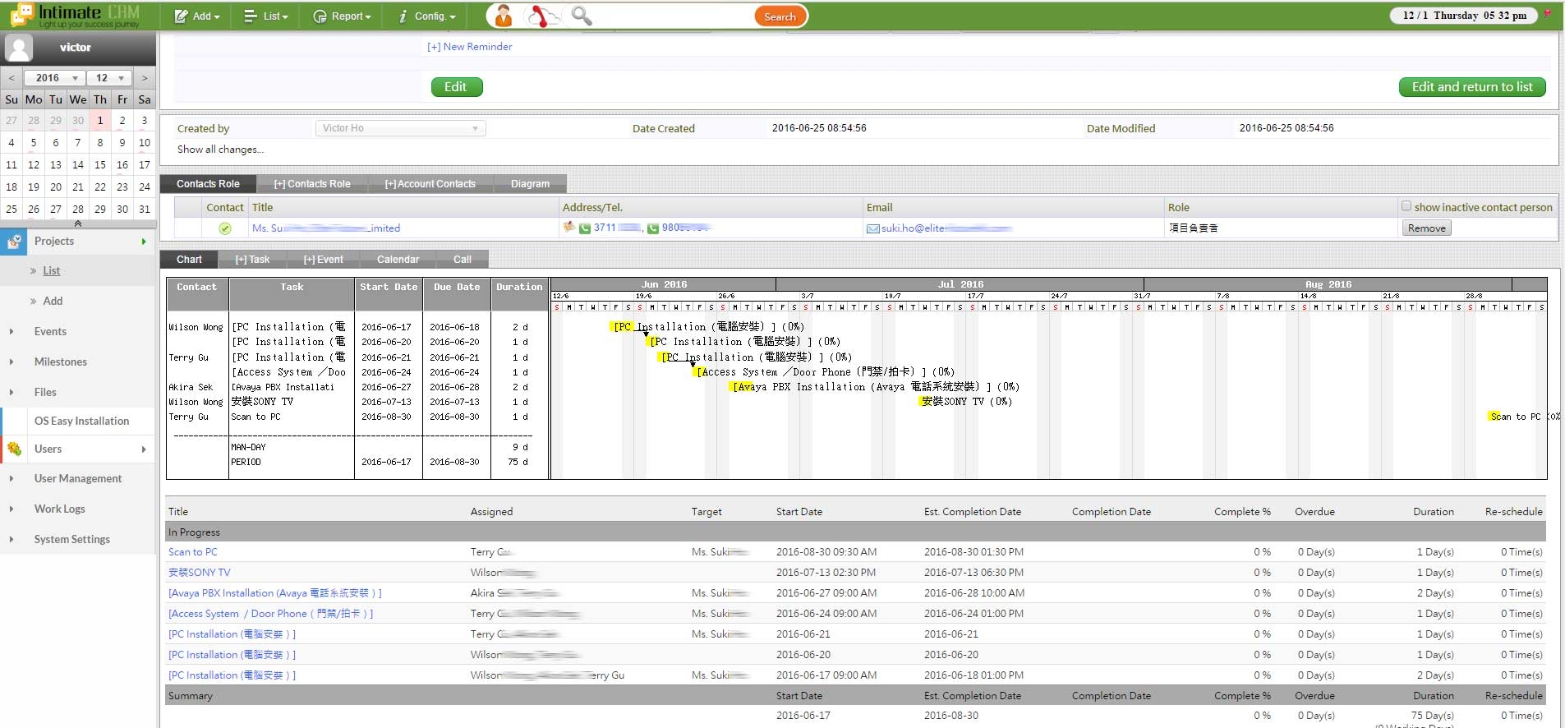The height and width of the screenshot is (728, 1565).
Task: Click the red phone cloud icon
Action: (541, 16)
